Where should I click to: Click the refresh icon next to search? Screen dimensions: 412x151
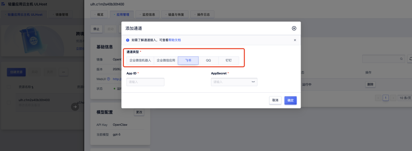pos(410,59)
